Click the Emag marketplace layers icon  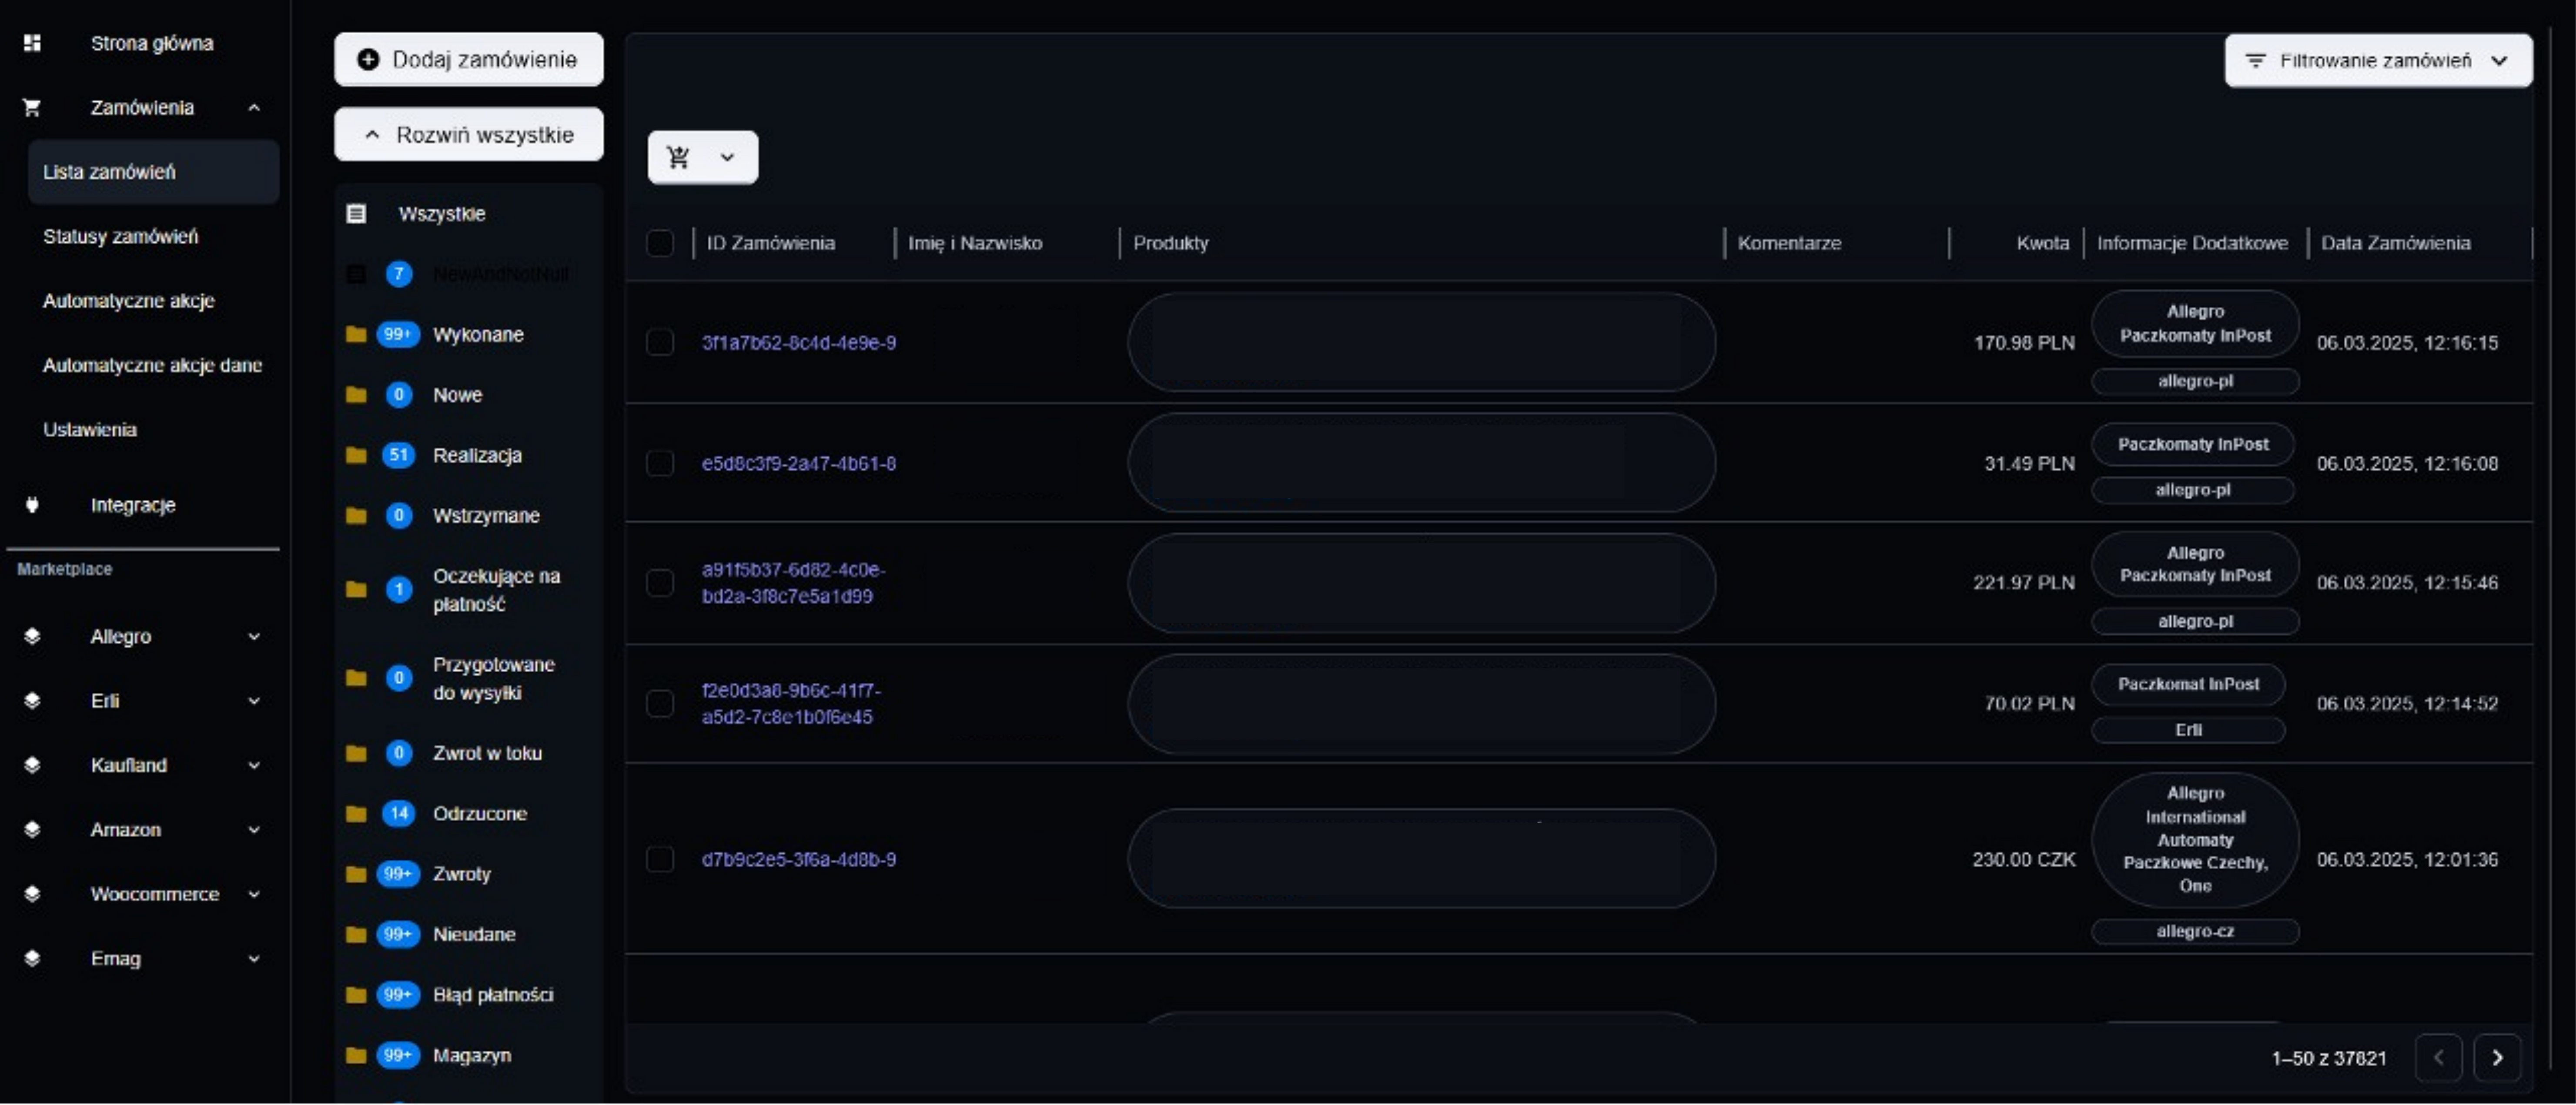[32, 958]
